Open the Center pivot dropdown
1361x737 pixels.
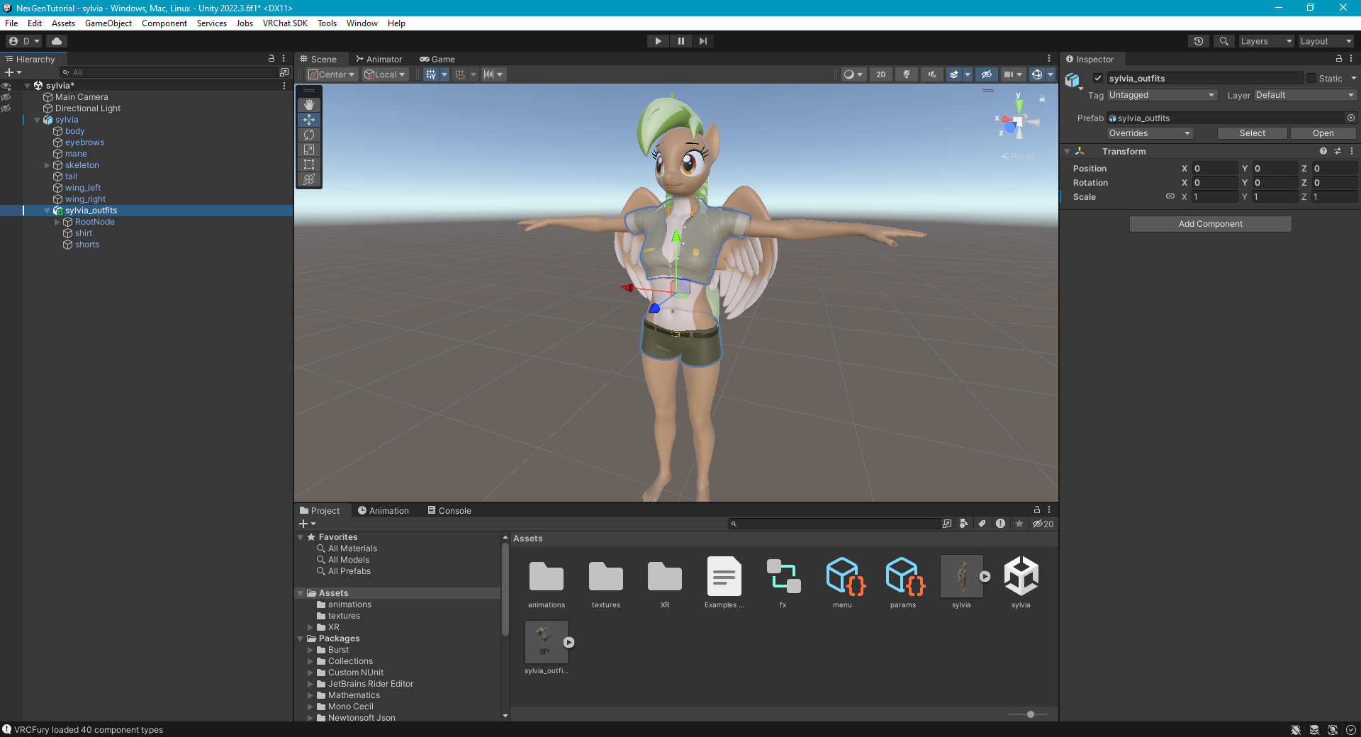point(332,74)
